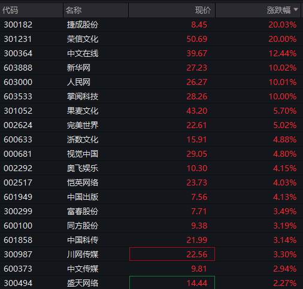This screenshot has height=289, width=303.
Task: Click price 23.73
Action: point(197,182)
